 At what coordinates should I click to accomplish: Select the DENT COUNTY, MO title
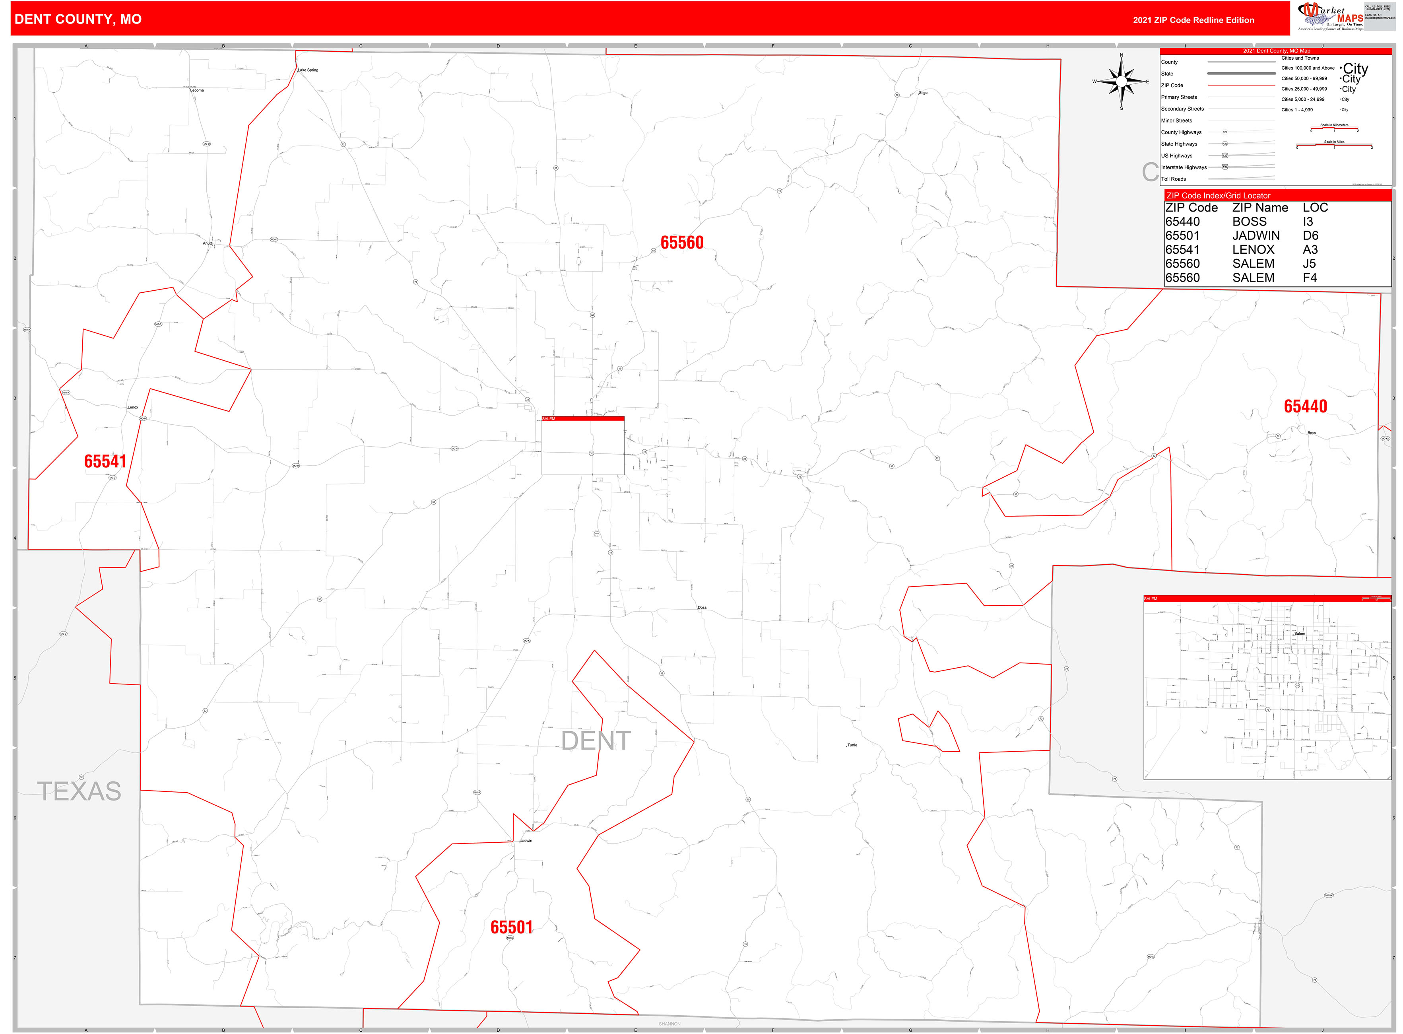tap(78, 19)
